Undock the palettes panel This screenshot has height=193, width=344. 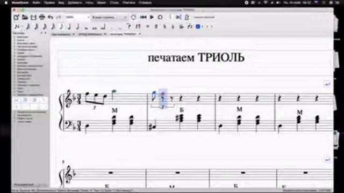click(41, 33)
